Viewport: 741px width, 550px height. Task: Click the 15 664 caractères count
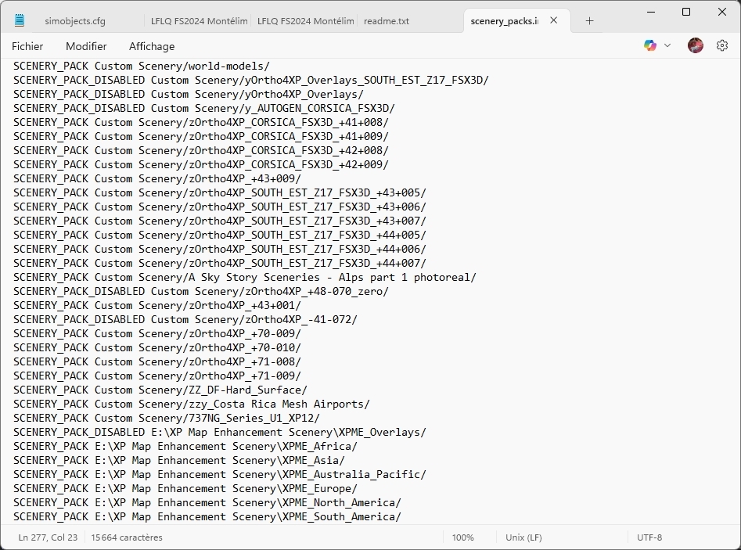click(127, 537)
